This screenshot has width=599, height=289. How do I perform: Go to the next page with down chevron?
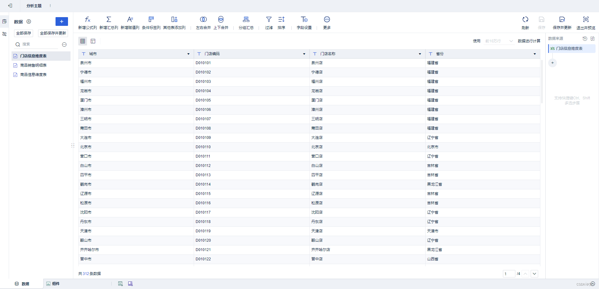[x=534, y=274]
